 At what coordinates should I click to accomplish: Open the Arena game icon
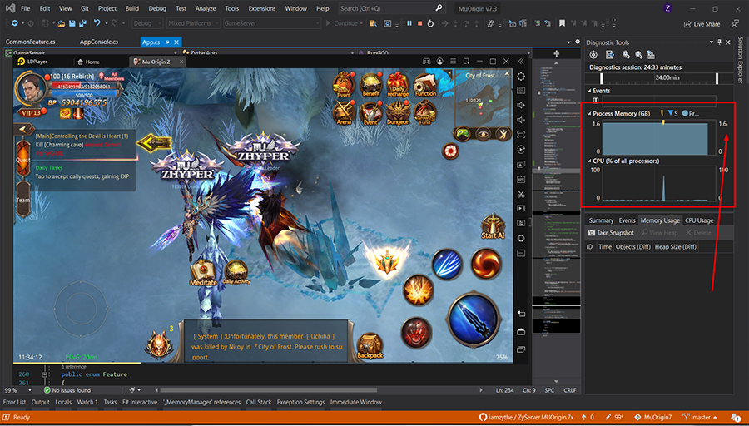[x=343, y=111]
